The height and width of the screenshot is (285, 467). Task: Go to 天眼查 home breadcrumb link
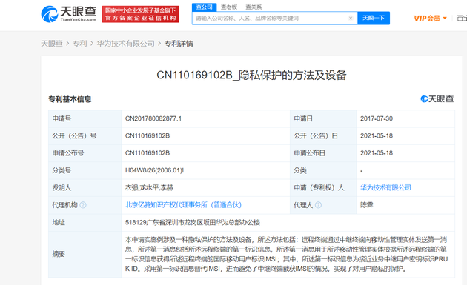(x=52, y=44)
